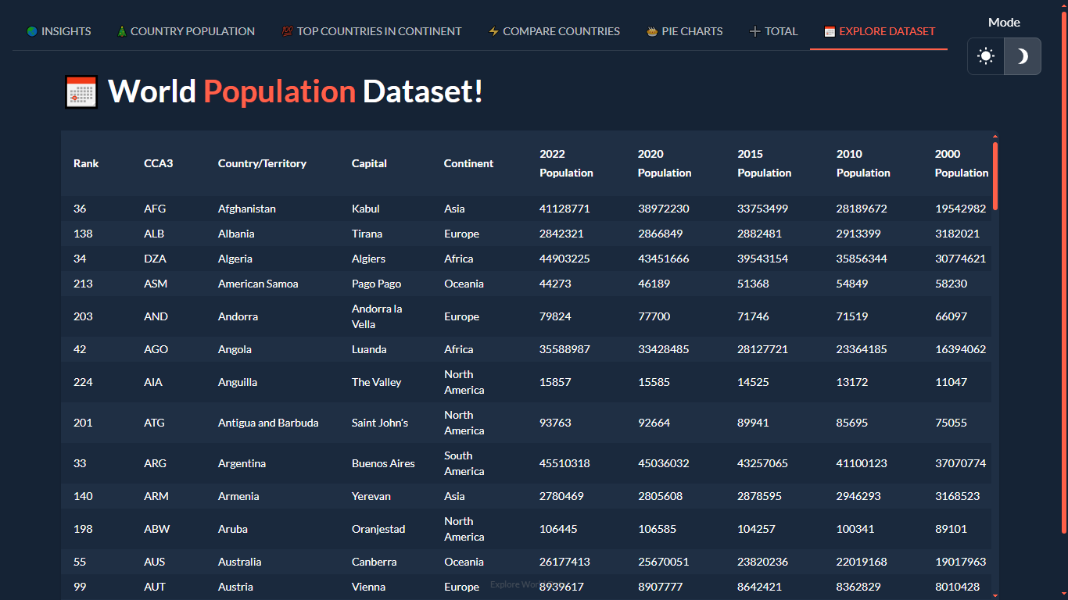The width and height of the screenshot is (1068, 600).
Task: Open the Insights tab
Action: pos(59,31)
